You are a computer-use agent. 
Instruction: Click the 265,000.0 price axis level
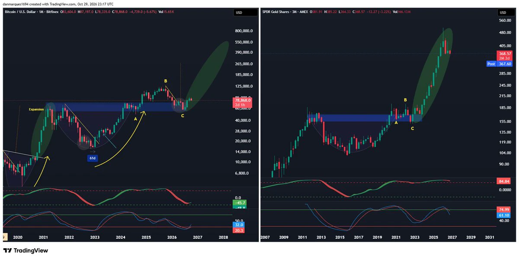point(244,64)
